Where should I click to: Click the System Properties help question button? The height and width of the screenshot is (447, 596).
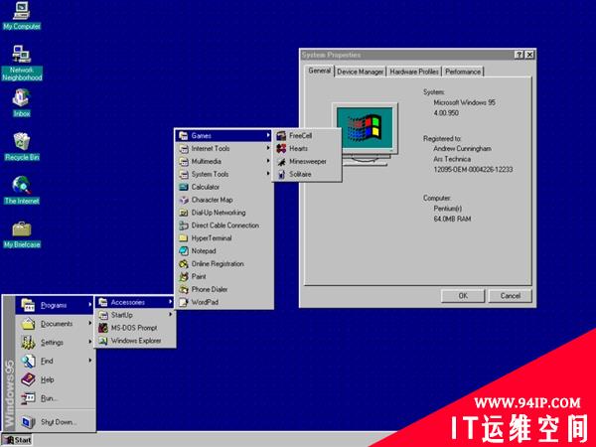[519, 55]
